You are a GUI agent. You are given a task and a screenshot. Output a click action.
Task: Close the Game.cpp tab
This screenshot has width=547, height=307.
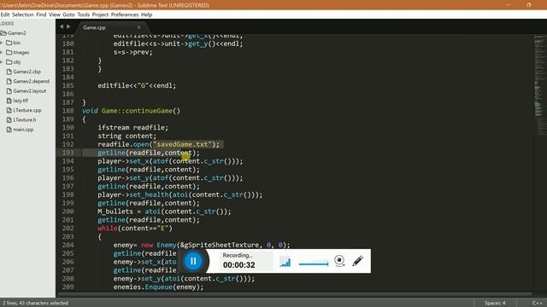(x=138, y=27)
